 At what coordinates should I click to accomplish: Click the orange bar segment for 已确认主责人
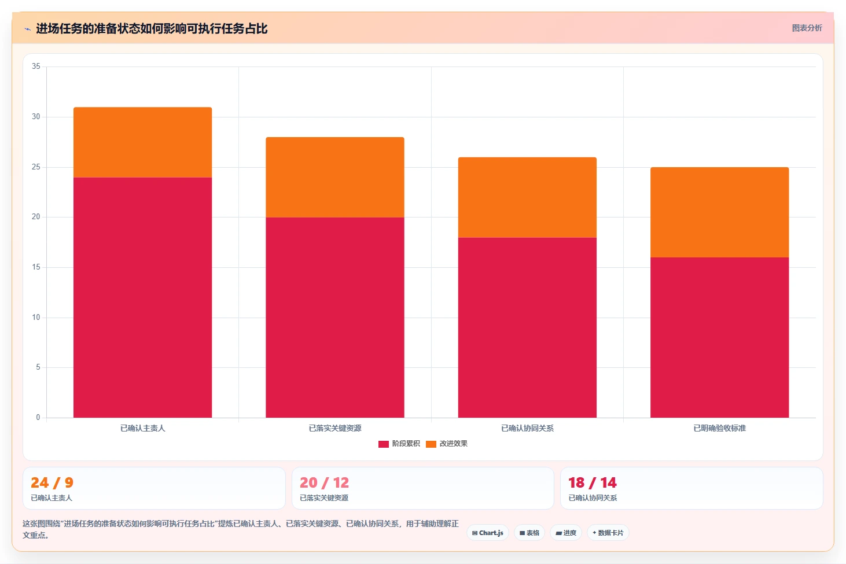coord(142,142)
